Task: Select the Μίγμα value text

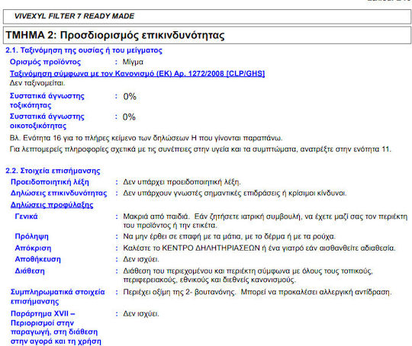Action: 133,62
